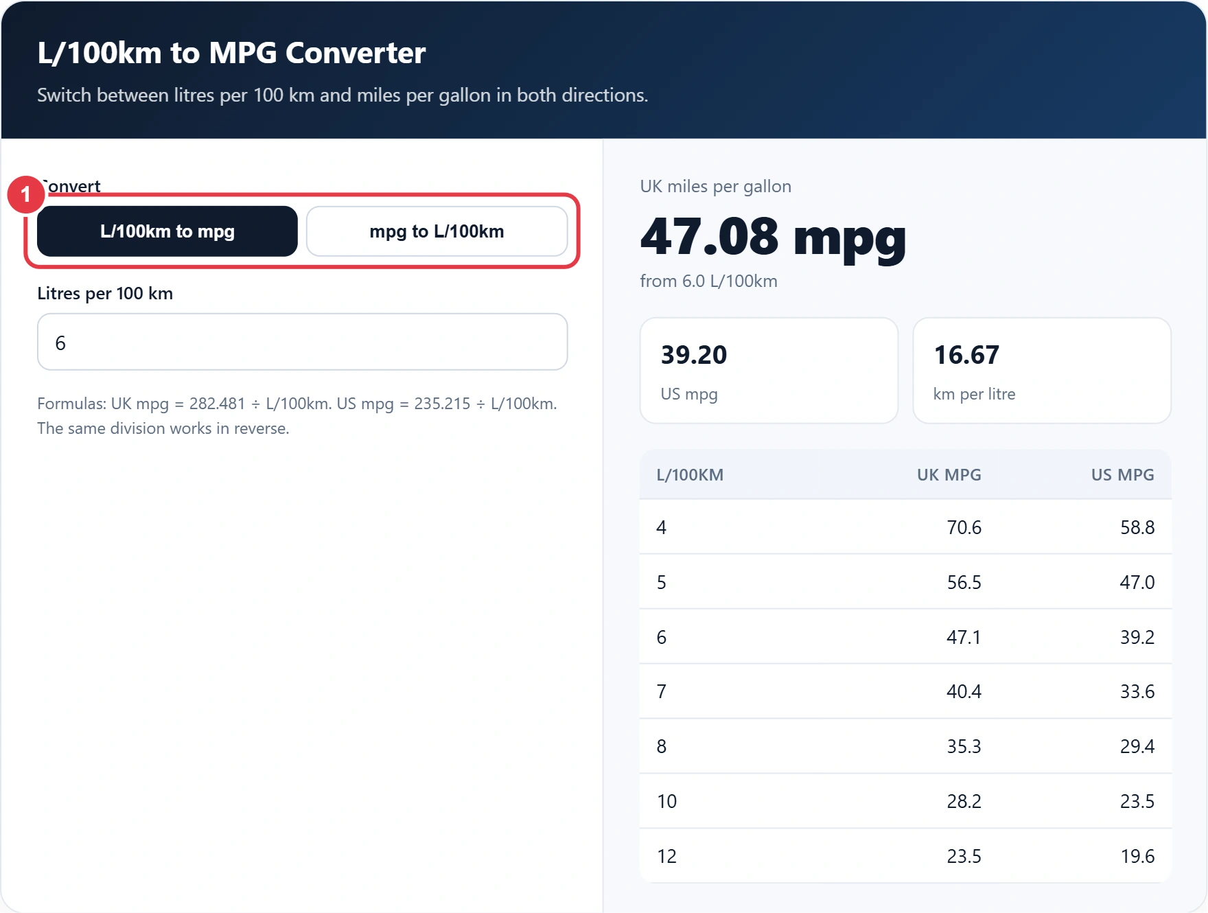
Task: Click the 16.67 km per litre card
Action: coord(1042,371)
